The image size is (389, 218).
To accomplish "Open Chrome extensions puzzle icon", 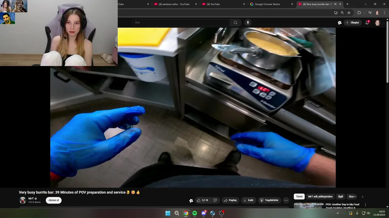I will pos(359,13).
